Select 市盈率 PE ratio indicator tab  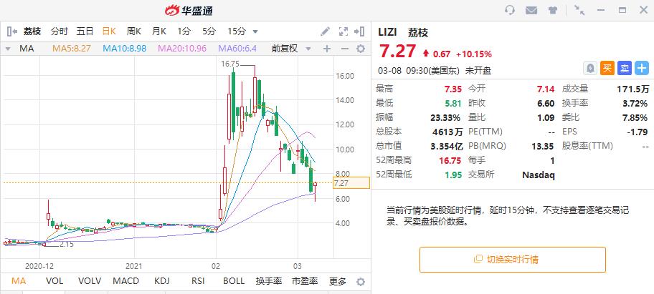(305, 281)
